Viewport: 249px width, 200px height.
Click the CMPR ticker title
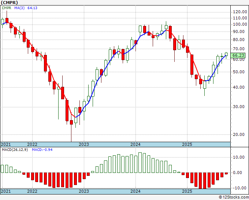[x=10, y=3]
